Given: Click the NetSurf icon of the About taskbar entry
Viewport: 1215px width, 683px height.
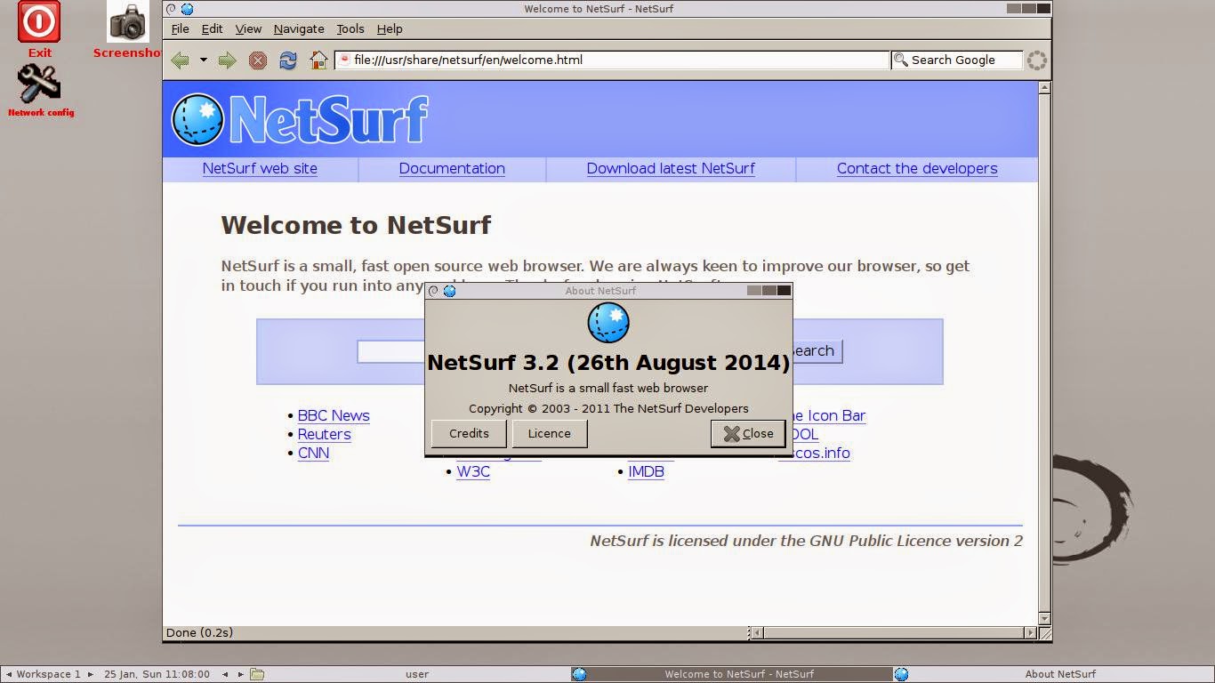Looking at the screenshot, I should [x=901, y=674].
